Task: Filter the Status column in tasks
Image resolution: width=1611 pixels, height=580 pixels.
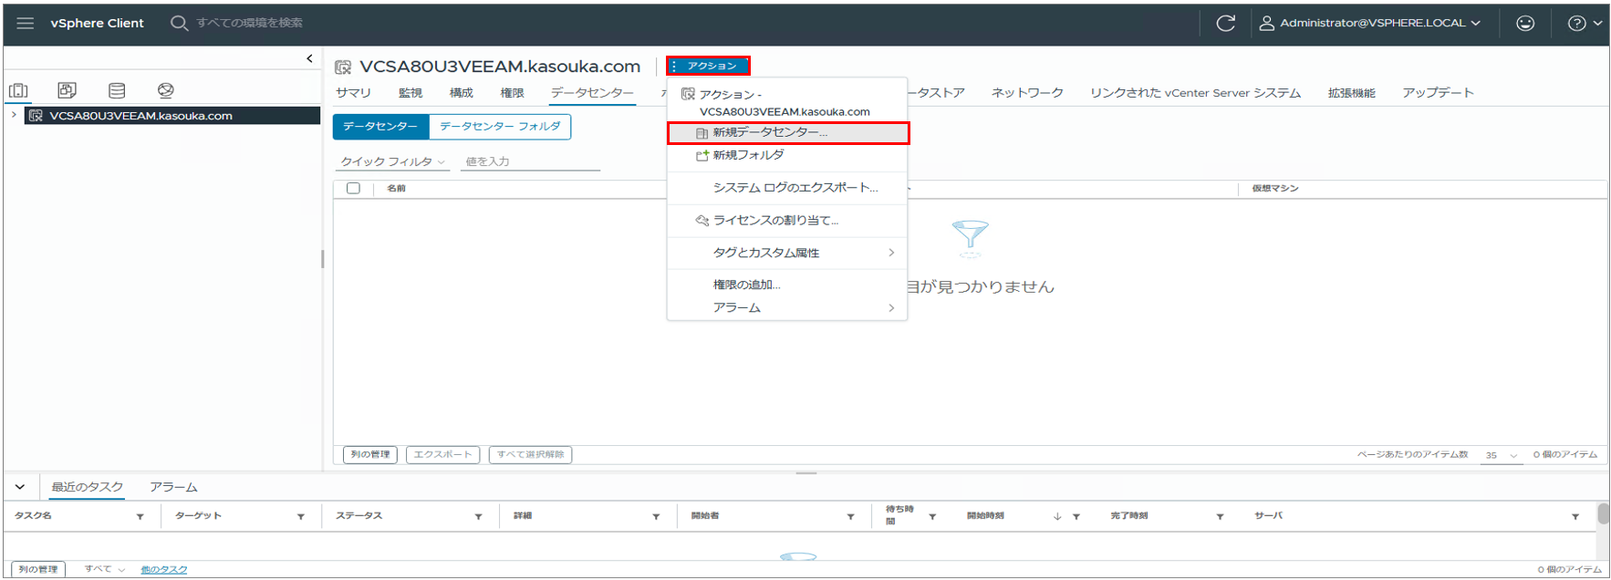Action: coord(478,517)
